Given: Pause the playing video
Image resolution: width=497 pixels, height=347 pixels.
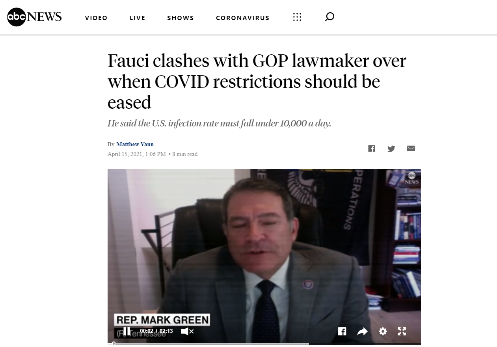Looking at the screenshot, I should (x=127, y=331).
